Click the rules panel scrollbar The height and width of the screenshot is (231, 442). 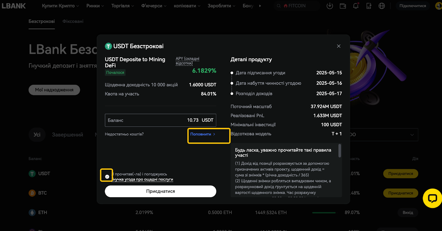340,151
